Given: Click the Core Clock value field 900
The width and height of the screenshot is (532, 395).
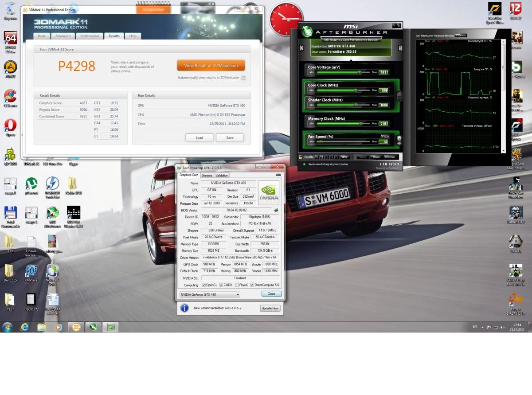Looking at the screenshot, I should click(x=383, y=90).
